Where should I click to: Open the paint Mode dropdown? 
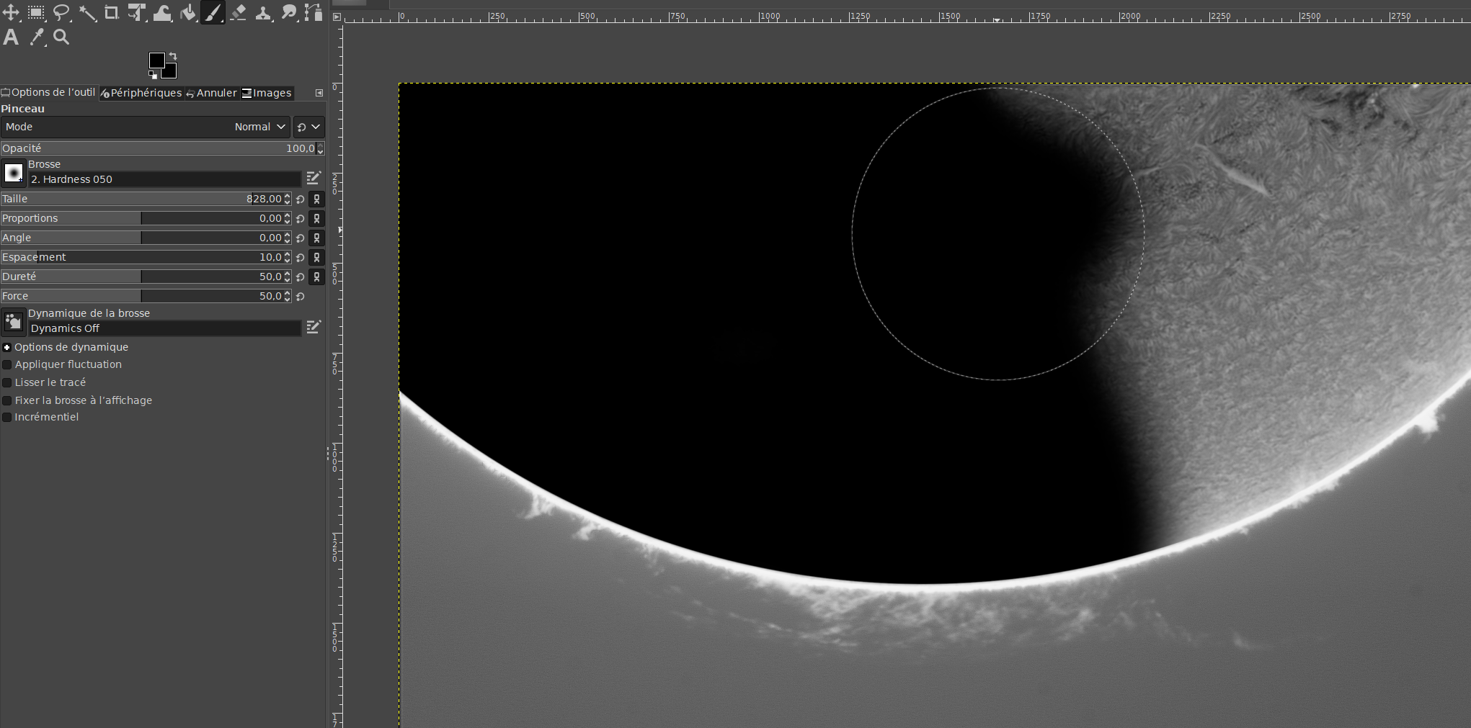click(146, 127)
